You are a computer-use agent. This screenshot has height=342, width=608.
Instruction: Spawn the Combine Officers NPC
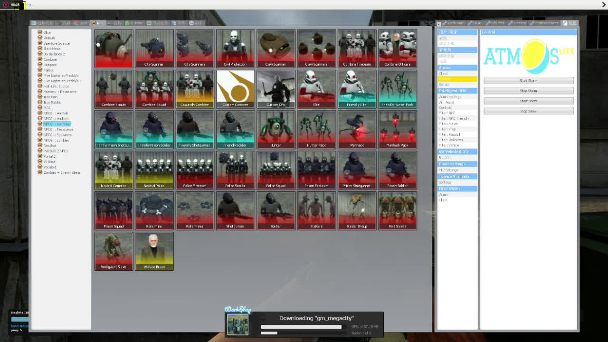pos(398,48)
